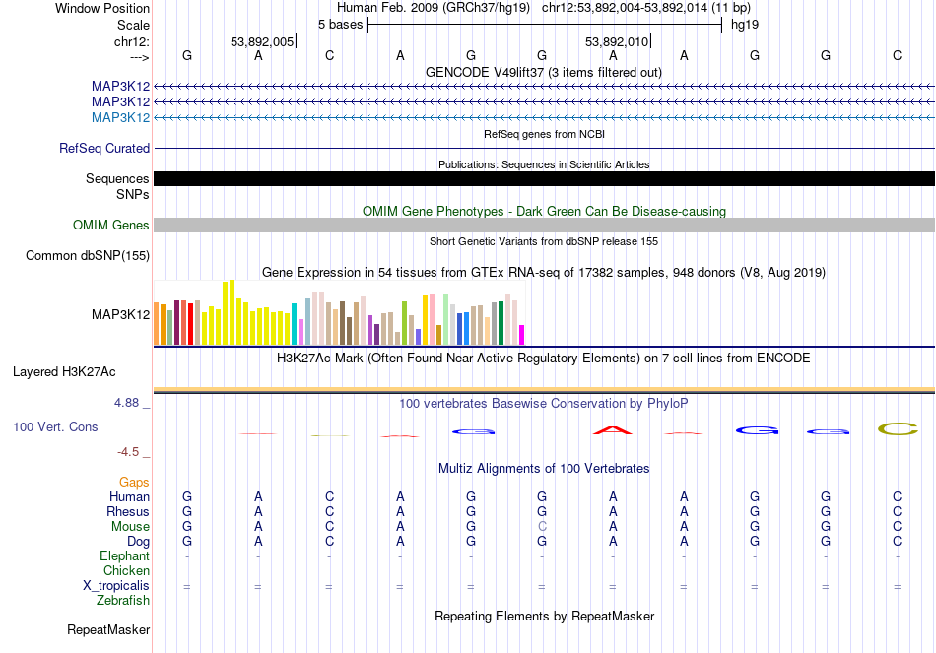This screenshot has width=936, height=653.
Task: Click the gray mismatched C in Mouse row
Action: pyautogui.click(x=542, y=527)
